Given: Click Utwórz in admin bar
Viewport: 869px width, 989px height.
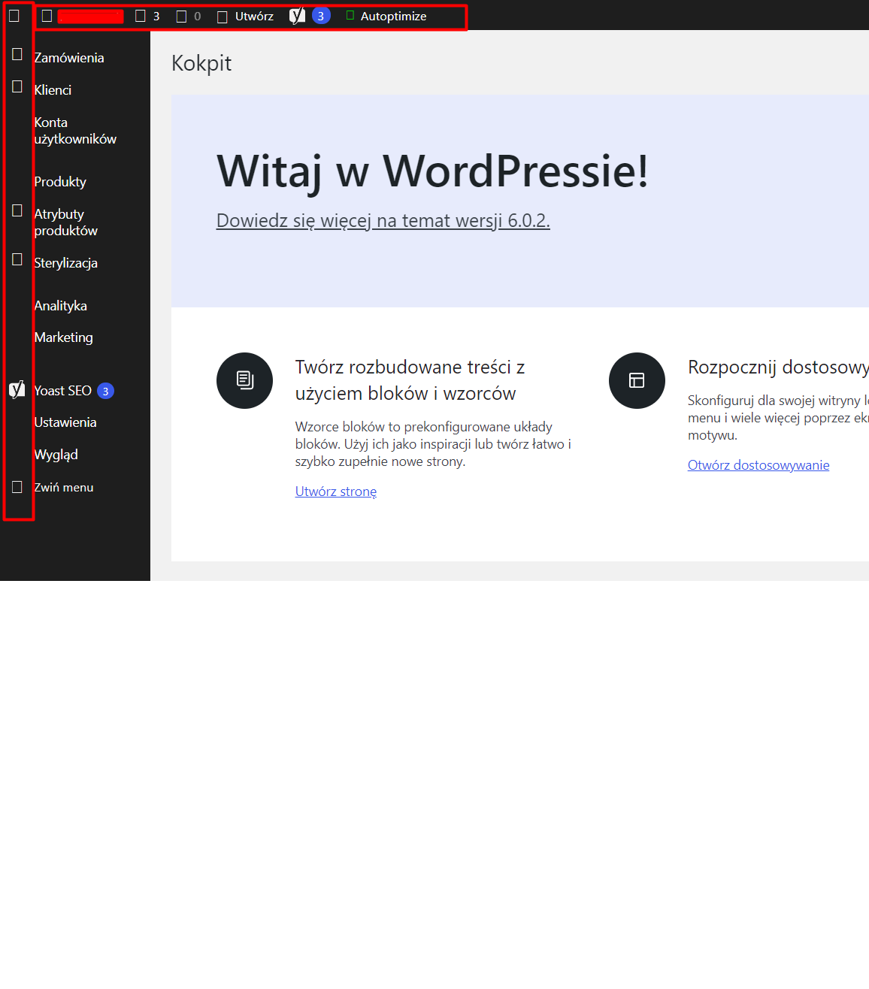Looking at the screenshot, I should [246, 16].
